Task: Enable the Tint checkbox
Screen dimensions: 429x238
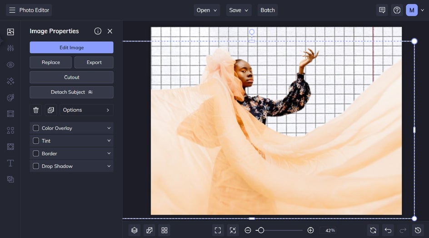Action: pos(36,141)
